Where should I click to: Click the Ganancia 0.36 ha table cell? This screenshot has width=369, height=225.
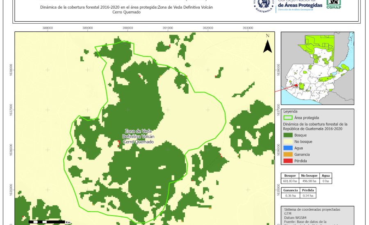[x=290, y=196]
